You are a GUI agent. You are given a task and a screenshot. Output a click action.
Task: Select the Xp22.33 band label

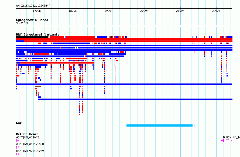pyautogui.click(x=22, y=23)
